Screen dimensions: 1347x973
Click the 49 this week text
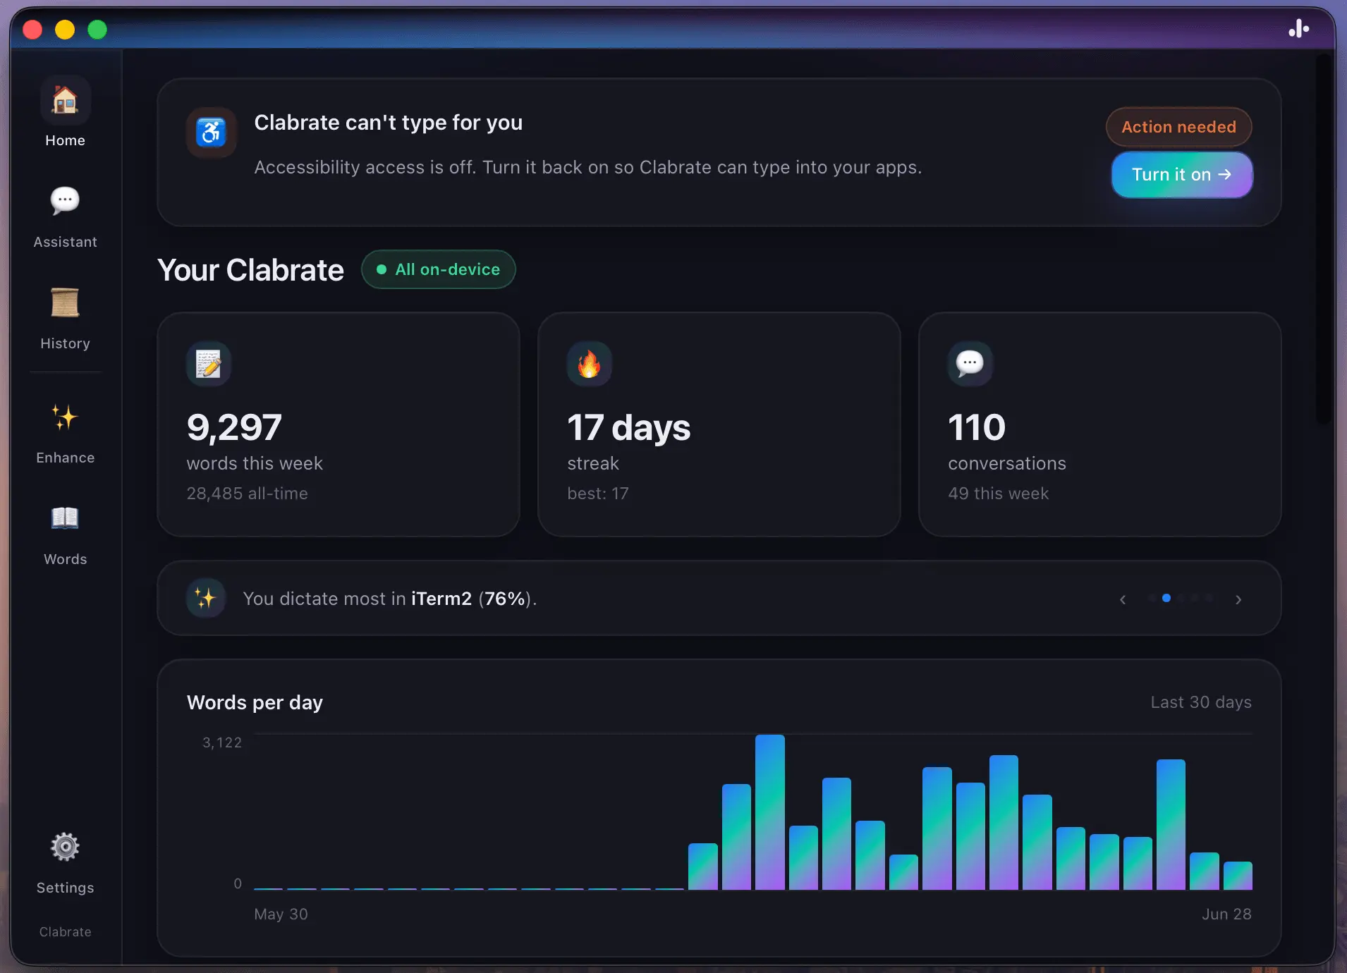click(x=999, y=494)
